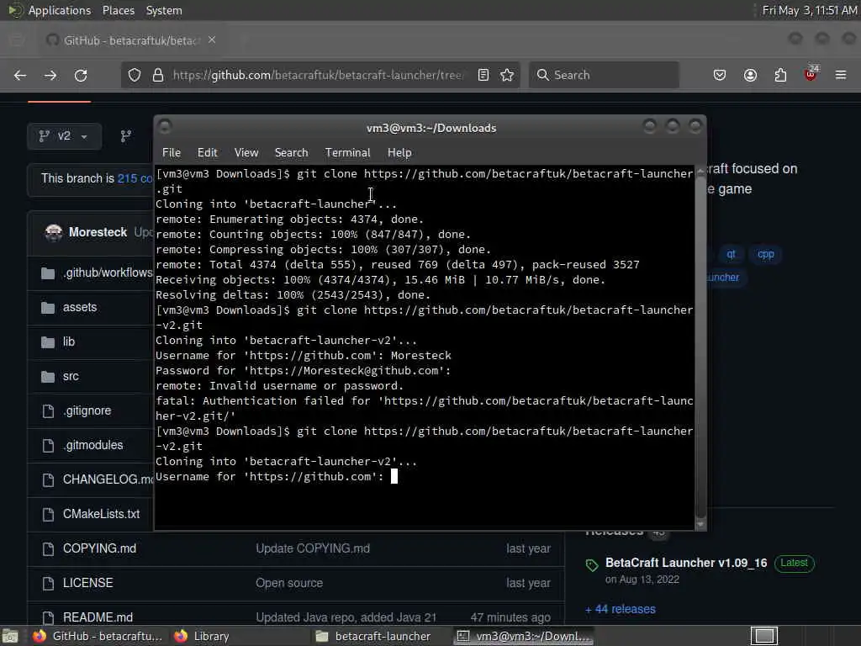
Task: Open the extensions puzzle icon
Action: [x=780, y=75]
